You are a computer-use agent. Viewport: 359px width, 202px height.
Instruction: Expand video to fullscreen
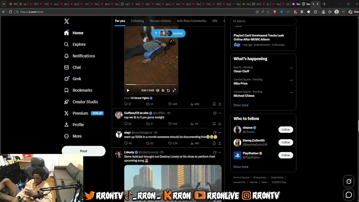coord(174,90)
